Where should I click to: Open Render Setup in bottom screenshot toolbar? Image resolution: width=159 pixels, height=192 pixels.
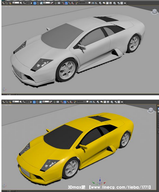point(116,102)
